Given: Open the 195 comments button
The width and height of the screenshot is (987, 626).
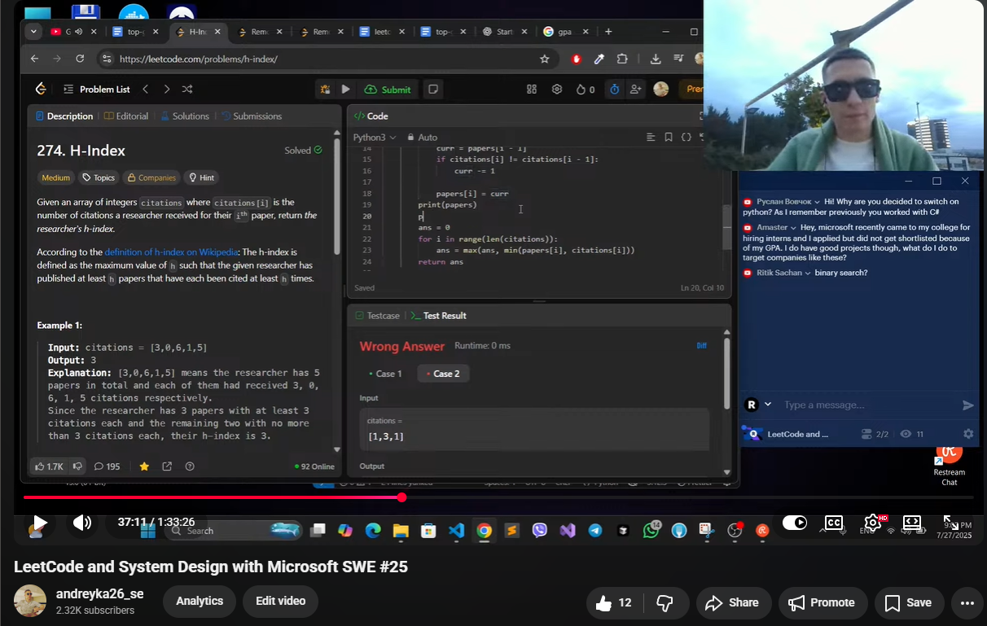Looking at the screenshot, I should [x=107, y=466].
